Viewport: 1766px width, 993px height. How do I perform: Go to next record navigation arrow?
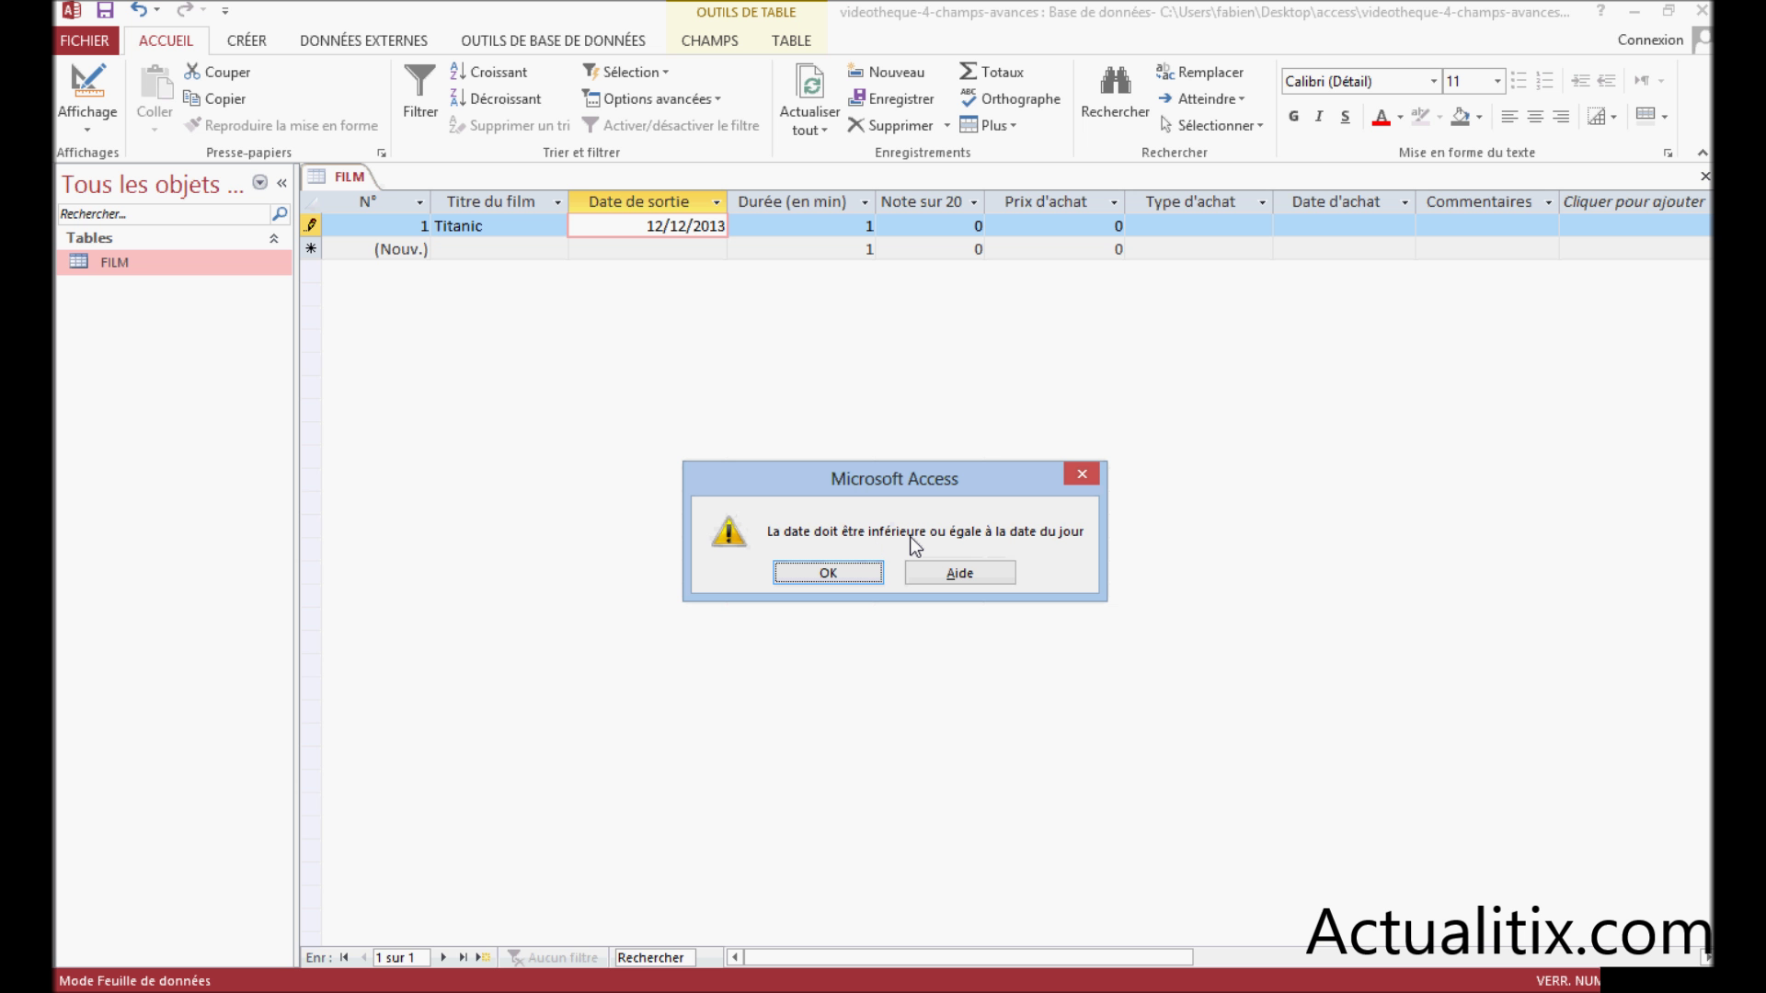(443, 957)
